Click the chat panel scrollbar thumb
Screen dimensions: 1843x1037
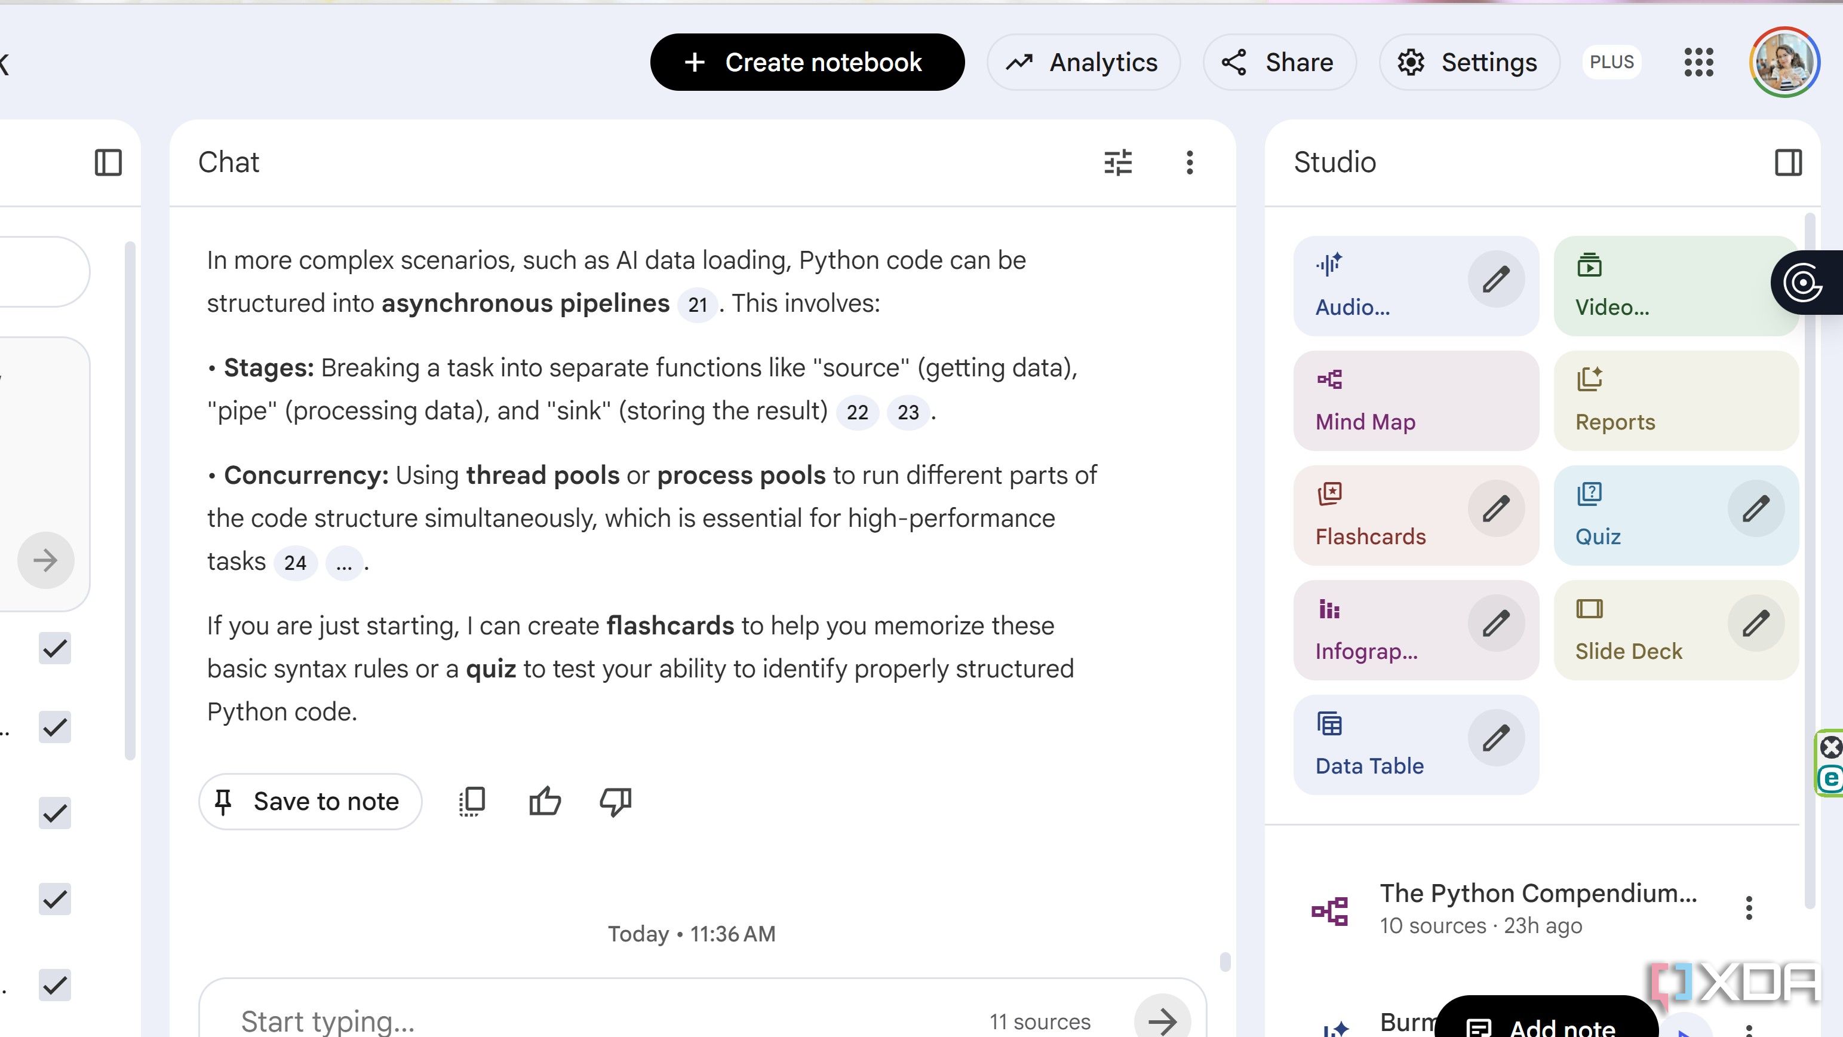(1225, 961)
